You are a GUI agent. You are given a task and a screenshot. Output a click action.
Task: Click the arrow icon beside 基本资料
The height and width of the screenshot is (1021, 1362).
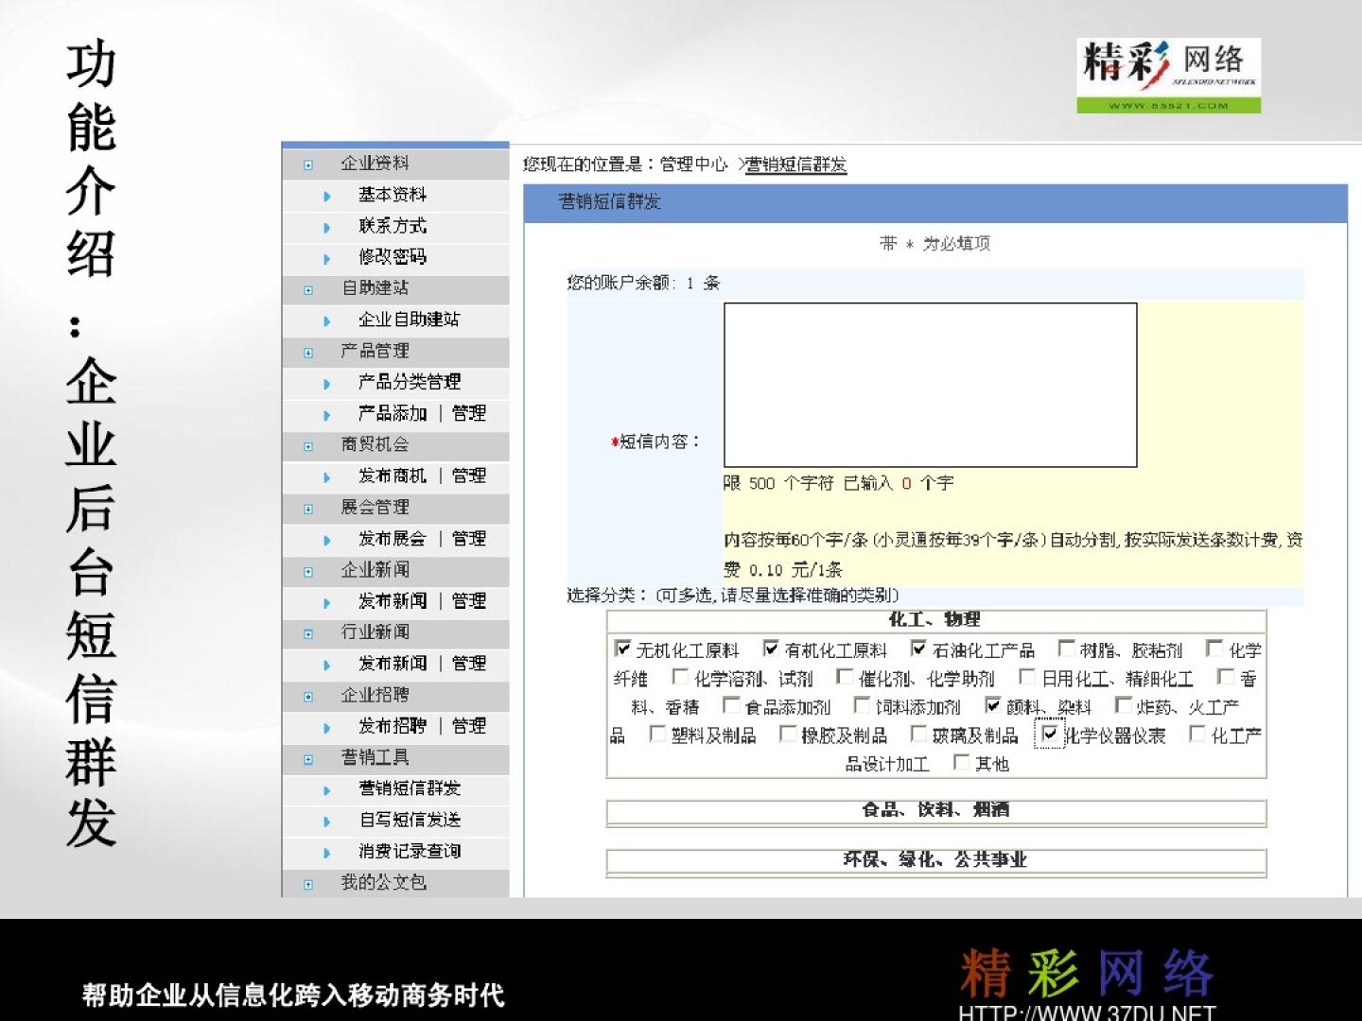coord(327,196)
